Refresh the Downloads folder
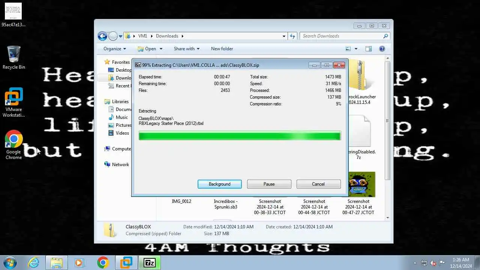 pyautogui.click(x=293, y=36)
